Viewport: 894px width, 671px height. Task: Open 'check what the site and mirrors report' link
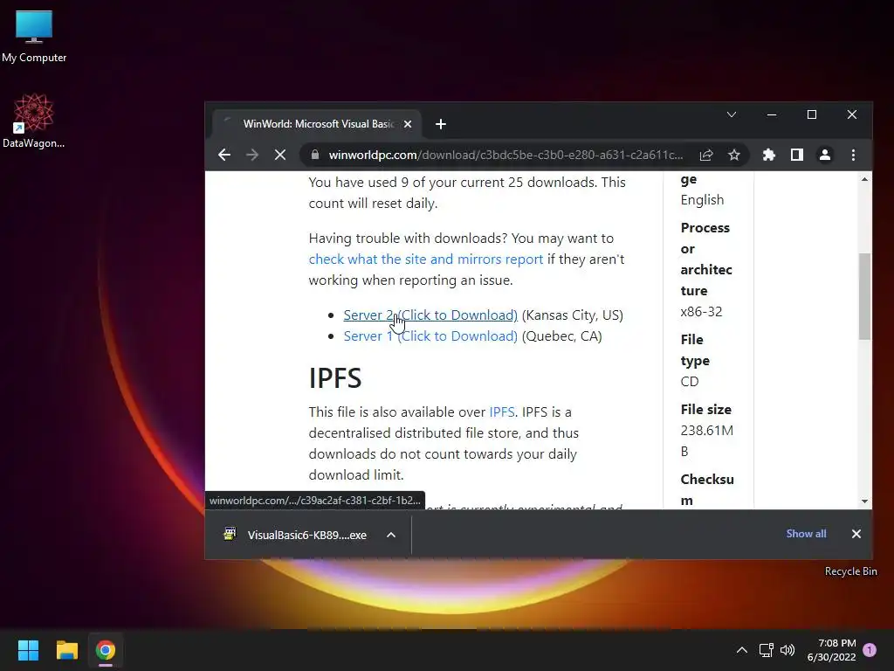point(426,259)
